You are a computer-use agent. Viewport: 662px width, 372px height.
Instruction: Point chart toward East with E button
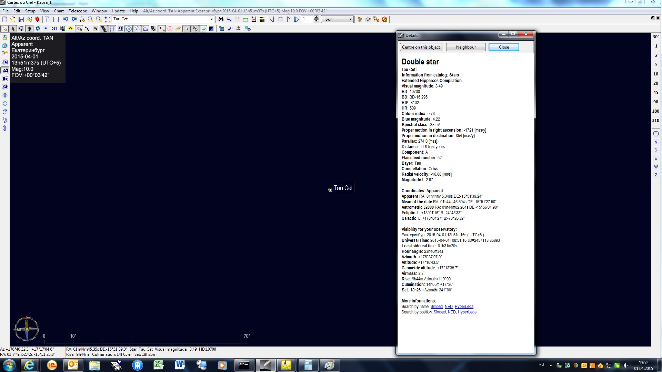656,158
